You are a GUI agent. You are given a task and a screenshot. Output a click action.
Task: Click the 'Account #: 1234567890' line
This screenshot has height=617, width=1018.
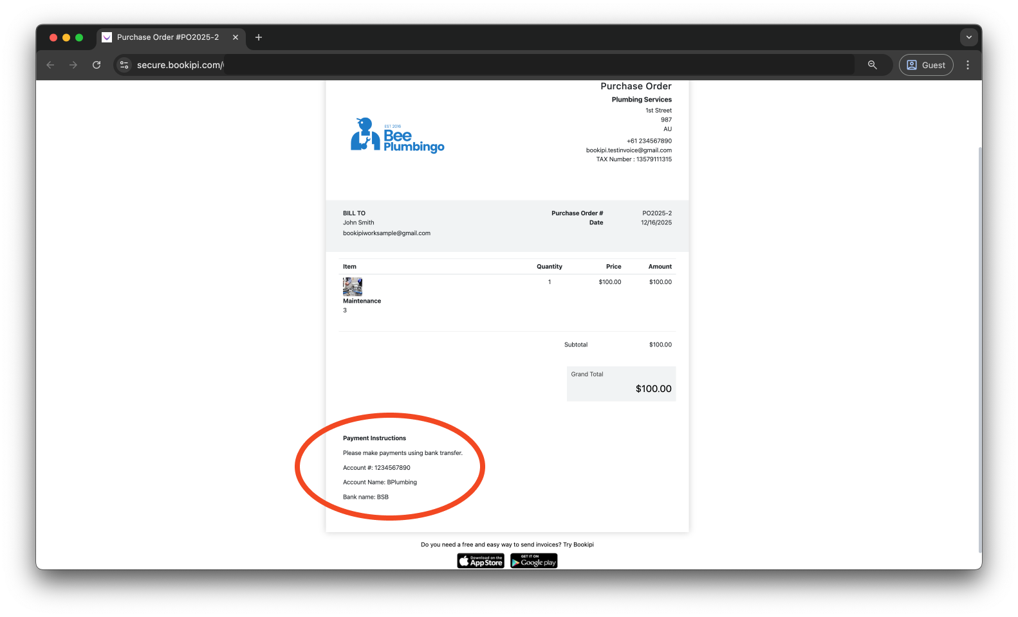376,468
